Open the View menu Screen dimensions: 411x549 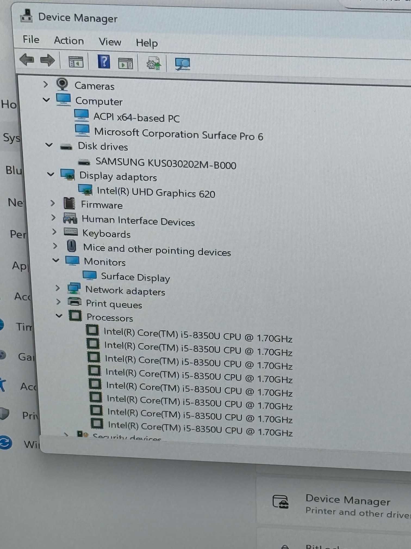pyautogui.click(x=110, y=42)
